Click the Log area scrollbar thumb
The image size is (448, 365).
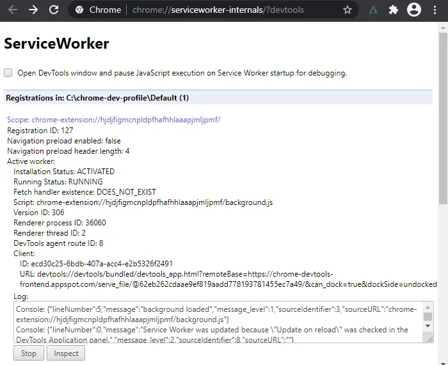coord(428,317)
